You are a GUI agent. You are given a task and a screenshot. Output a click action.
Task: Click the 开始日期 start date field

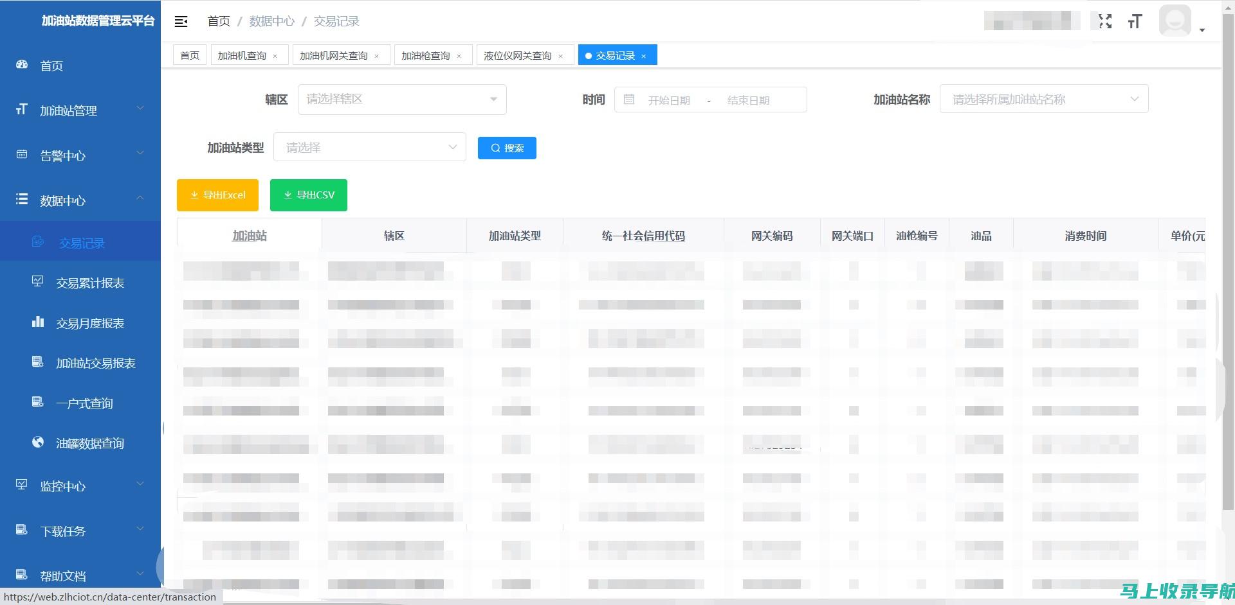[x=669, y=100]
